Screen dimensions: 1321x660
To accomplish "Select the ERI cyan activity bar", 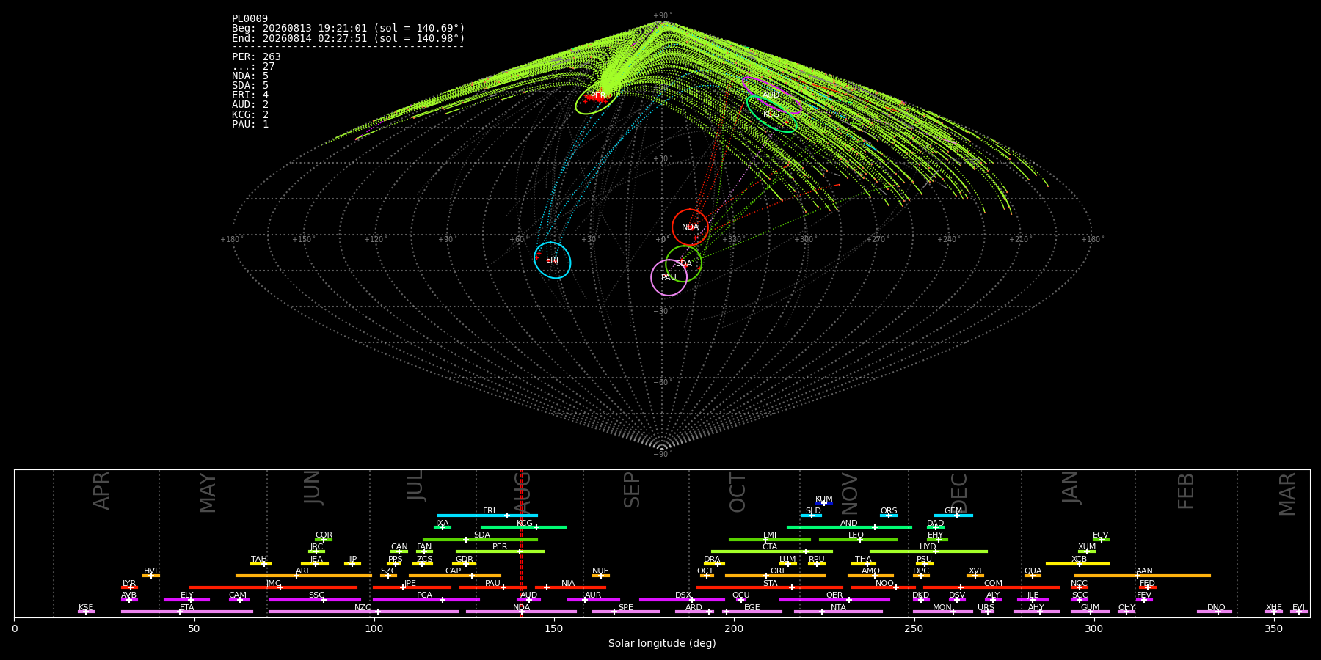I will coord(487,516).
